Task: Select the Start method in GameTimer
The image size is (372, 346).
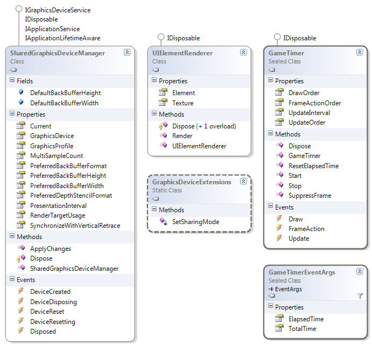Action: coord(295,176)
